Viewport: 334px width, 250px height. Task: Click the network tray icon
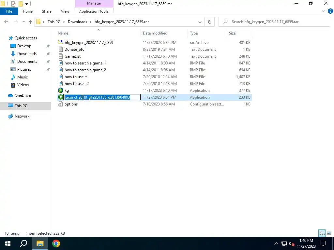tap(284, 243)
